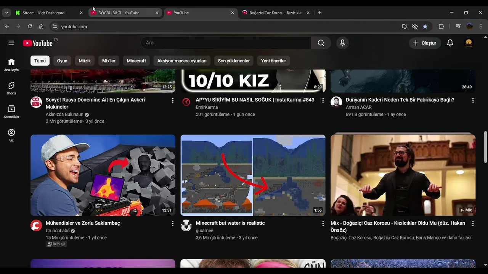Open Siz in the sidebar
Image resolution: width=488 pixels, height=274 pixels.
(x=11, y=135)
